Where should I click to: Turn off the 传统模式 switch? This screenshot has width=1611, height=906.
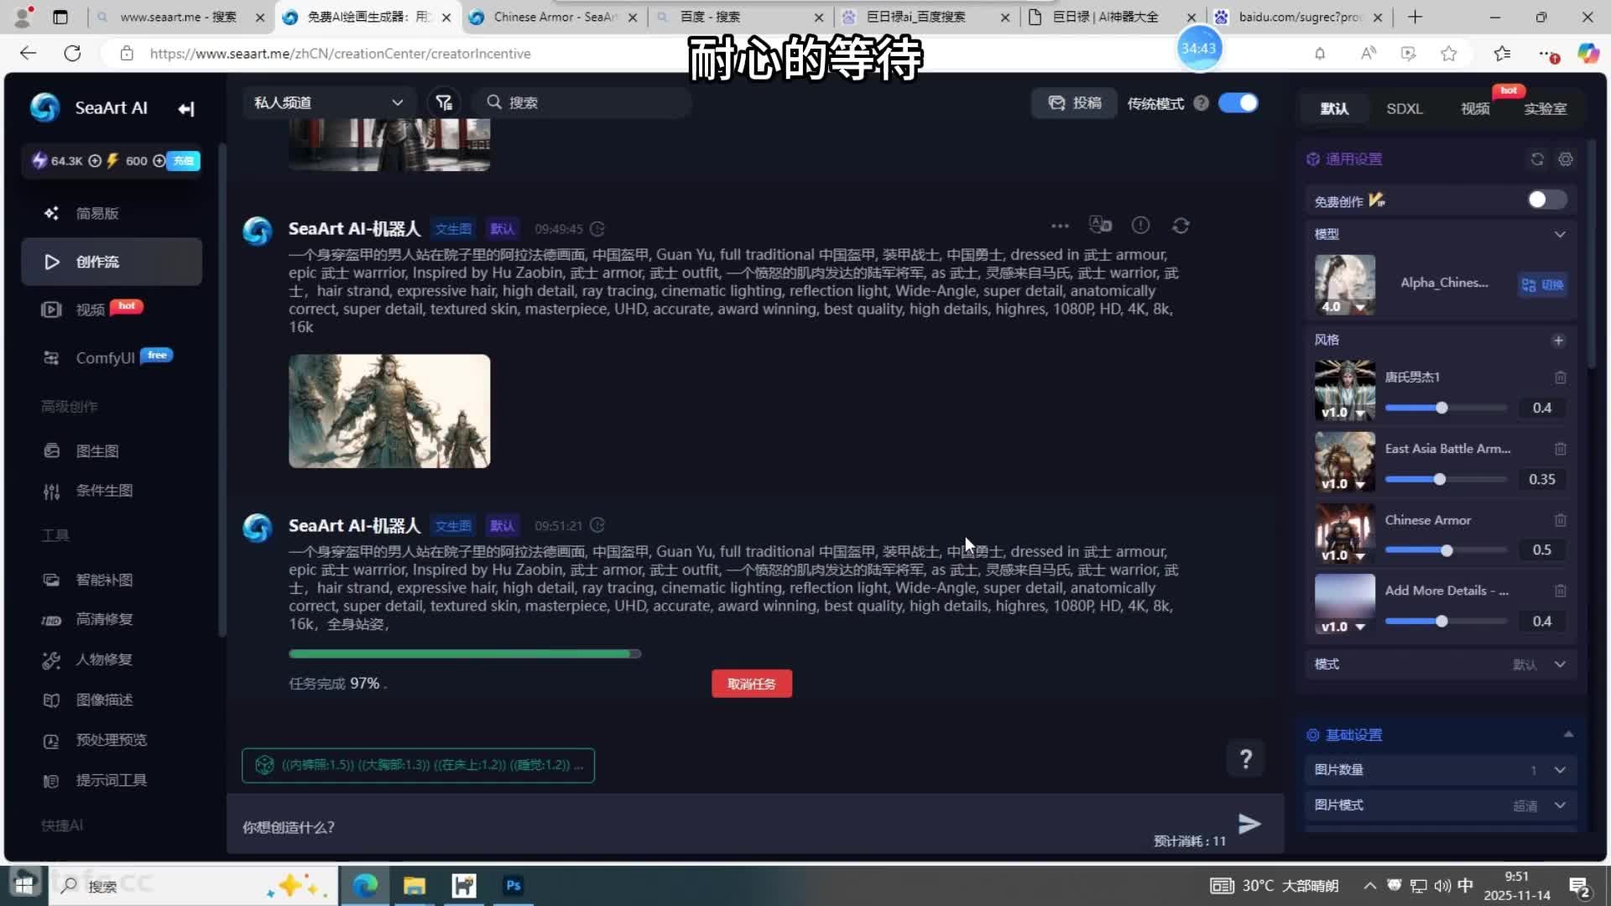coord(1238,102)
